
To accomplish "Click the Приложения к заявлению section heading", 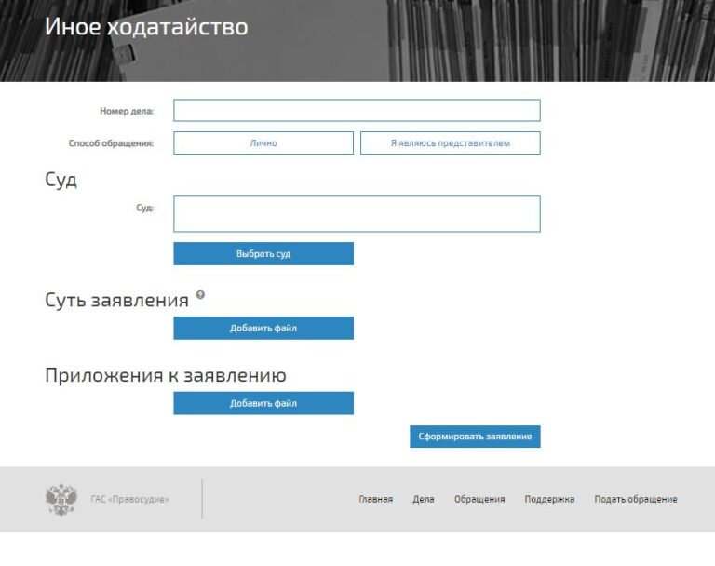I will tap(165, 376).
